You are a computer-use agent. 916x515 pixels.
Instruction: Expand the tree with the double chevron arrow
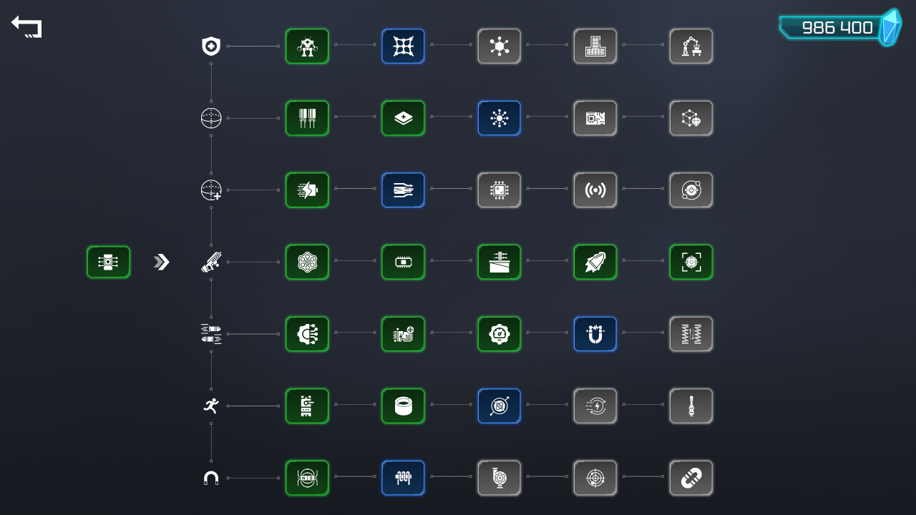click(x=161, y=262)
